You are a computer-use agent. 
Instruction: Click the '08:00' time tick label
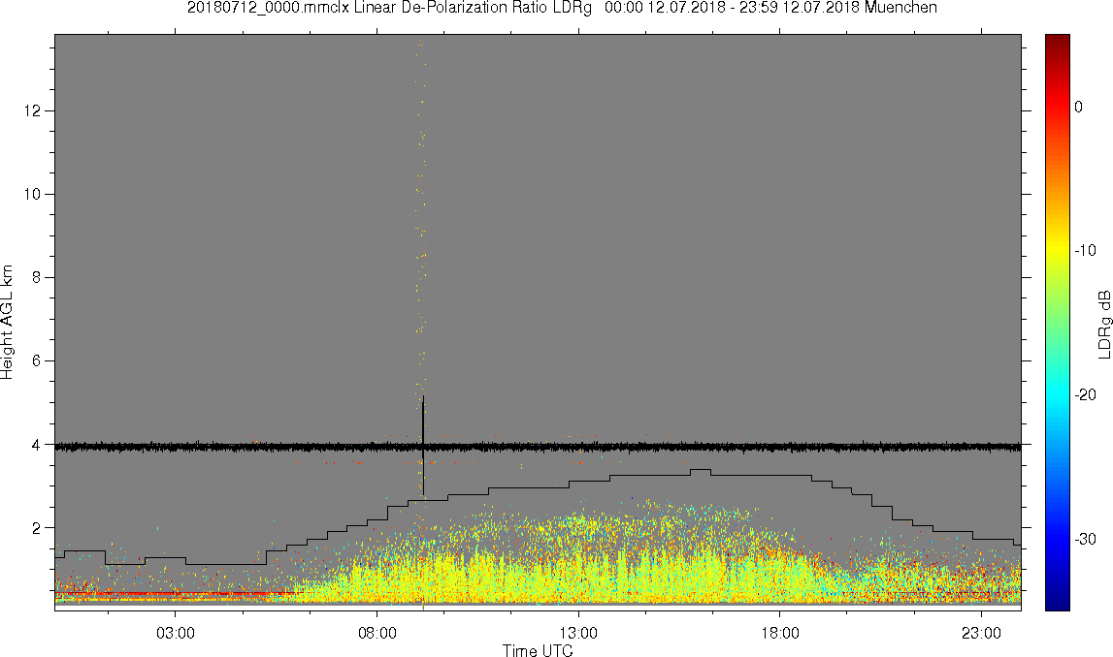tap(376, 633)
